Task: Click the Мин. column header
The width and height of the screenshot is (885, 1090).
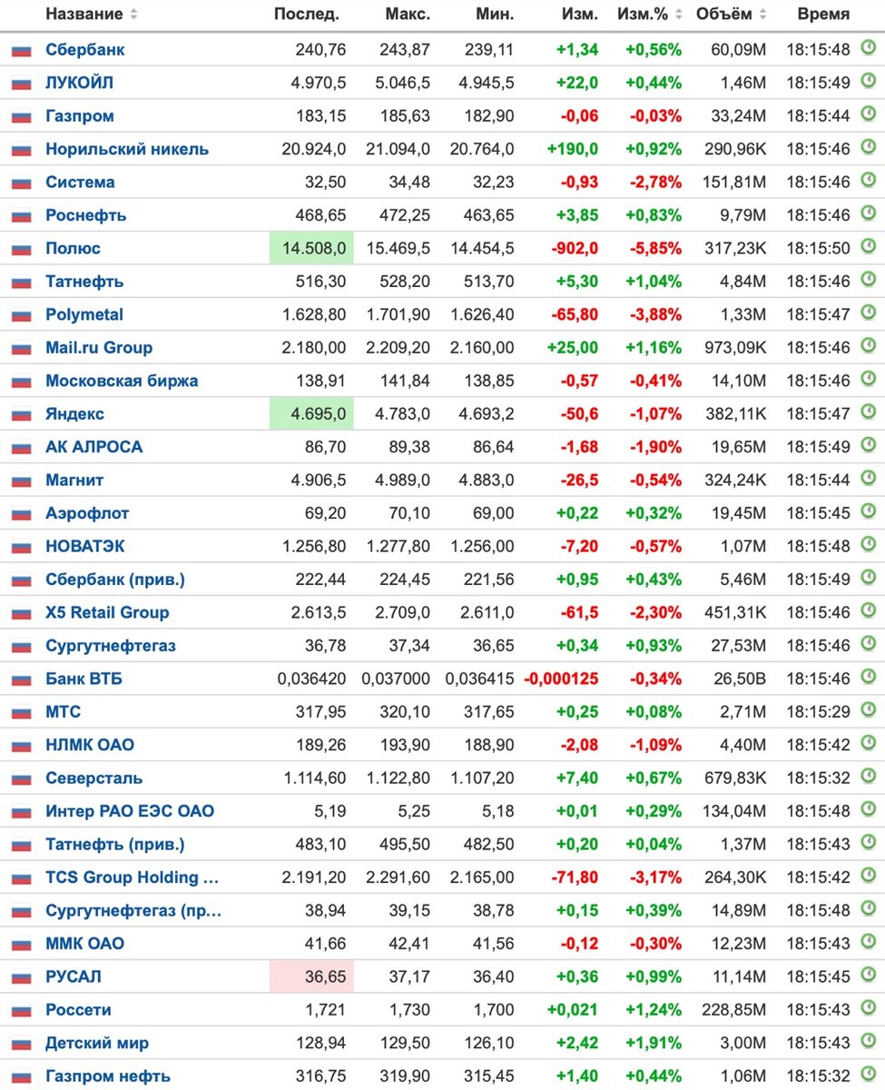Action: pyautogui.click(x=495, y=15)
